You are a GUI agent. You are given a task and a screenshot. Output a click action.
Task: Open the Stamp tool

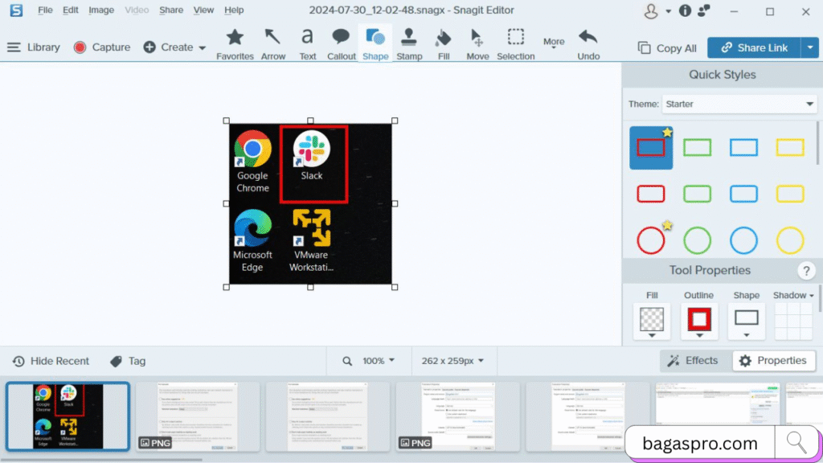pyautogui.click(x=409, y=42)
